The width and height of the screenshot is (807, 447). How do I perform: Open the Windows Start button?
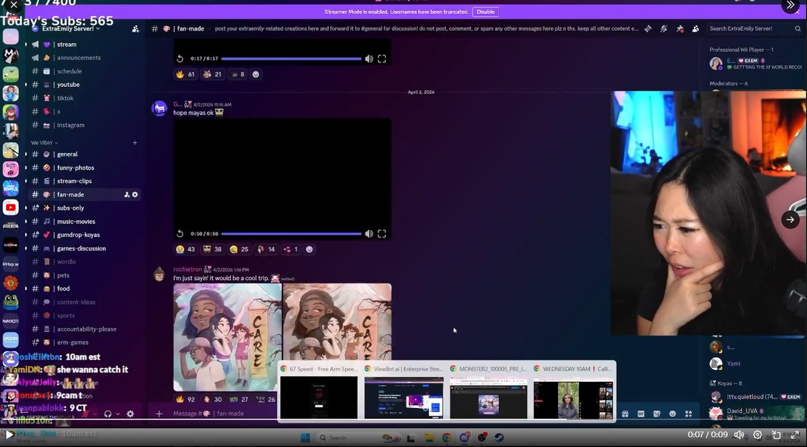(304, 438)
